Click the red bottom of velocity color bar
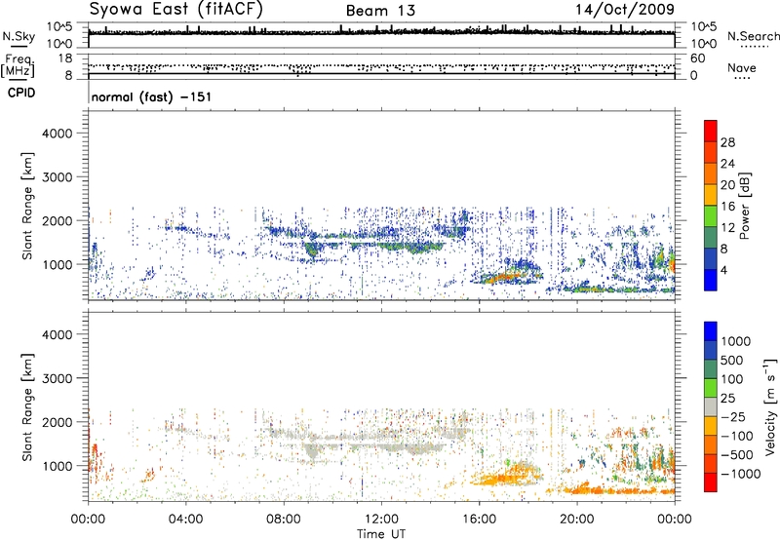Screen dimensions: 780x540 click(x=711, y=482)
